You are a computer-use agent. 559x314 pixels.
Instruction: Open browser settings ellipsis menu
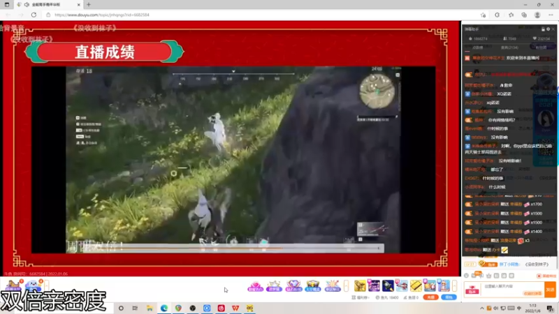551,15
